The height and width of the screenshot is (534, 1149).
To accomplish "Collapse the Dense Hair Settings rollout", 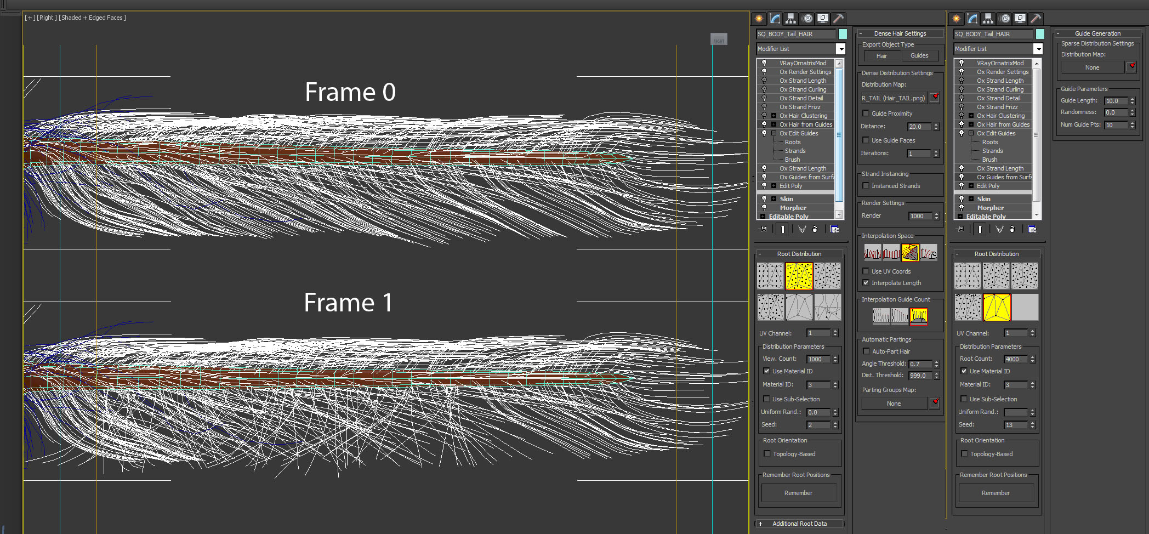I will (900, 33).
